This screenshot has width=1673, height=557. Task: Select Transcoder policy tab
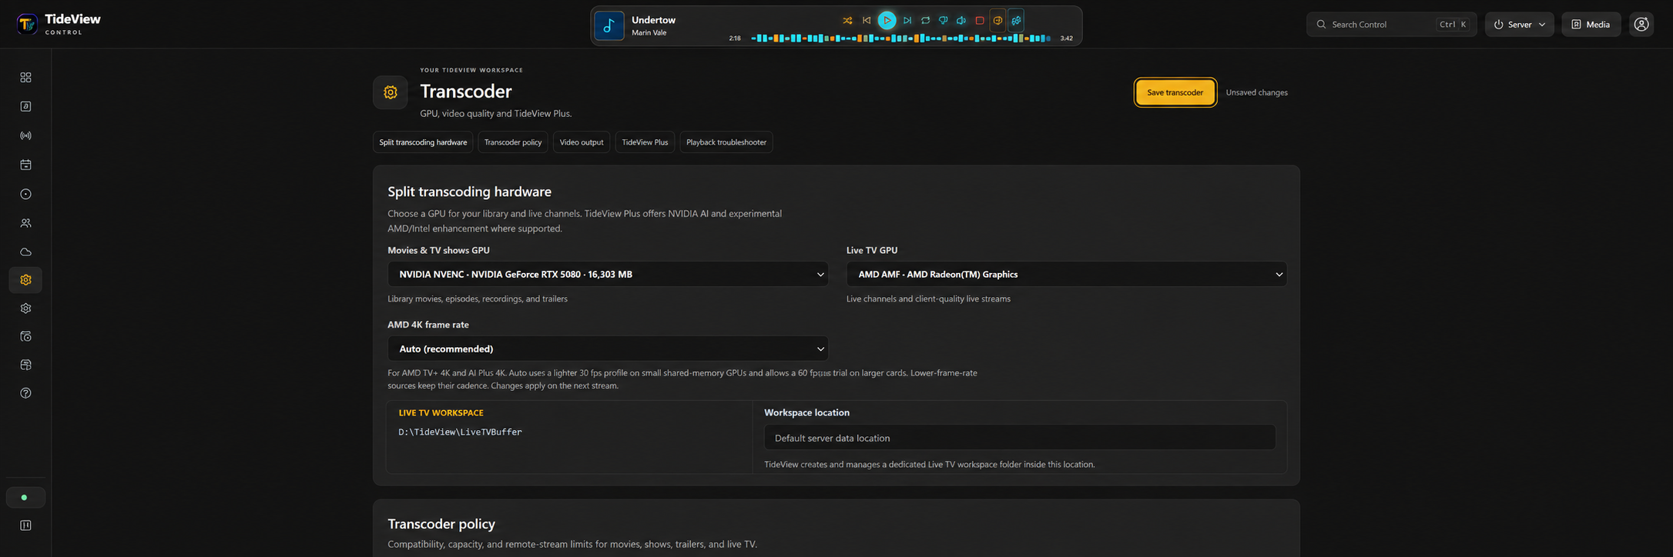click(513, 142)
